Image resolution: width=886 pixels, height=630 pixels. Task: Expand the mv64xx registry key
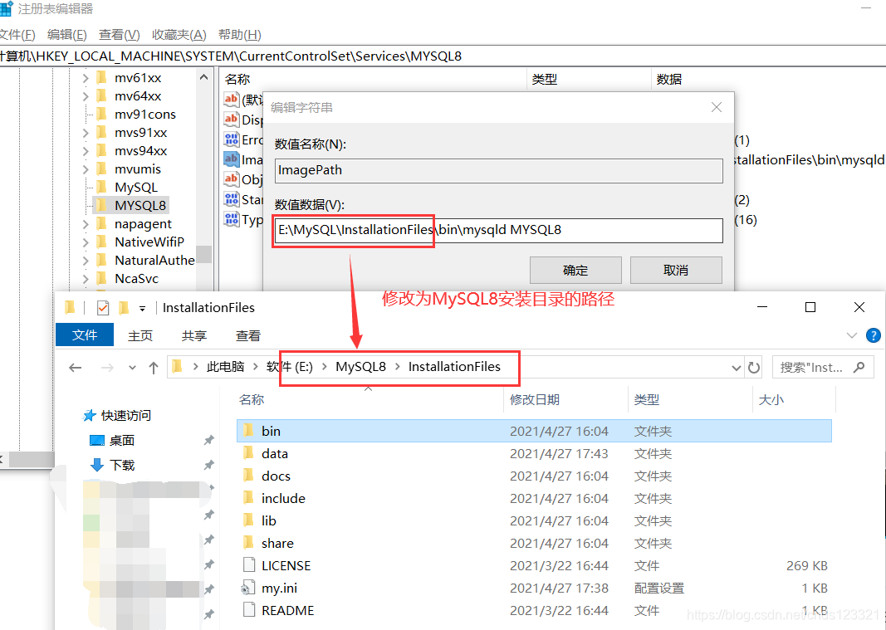click(x=86, y=96)
